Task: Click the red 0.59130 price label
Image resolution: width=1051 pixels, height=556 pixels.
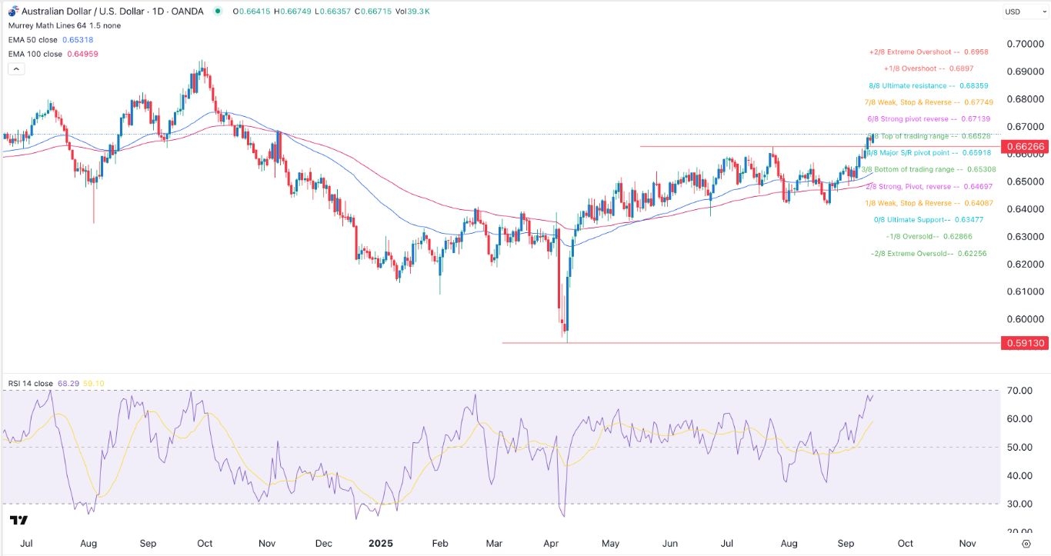Action: click(1024, 344)
